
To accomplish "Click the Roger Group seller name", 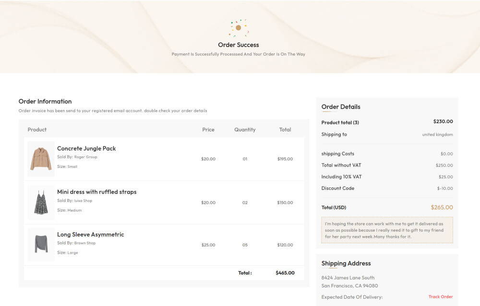I will (85, 157).
